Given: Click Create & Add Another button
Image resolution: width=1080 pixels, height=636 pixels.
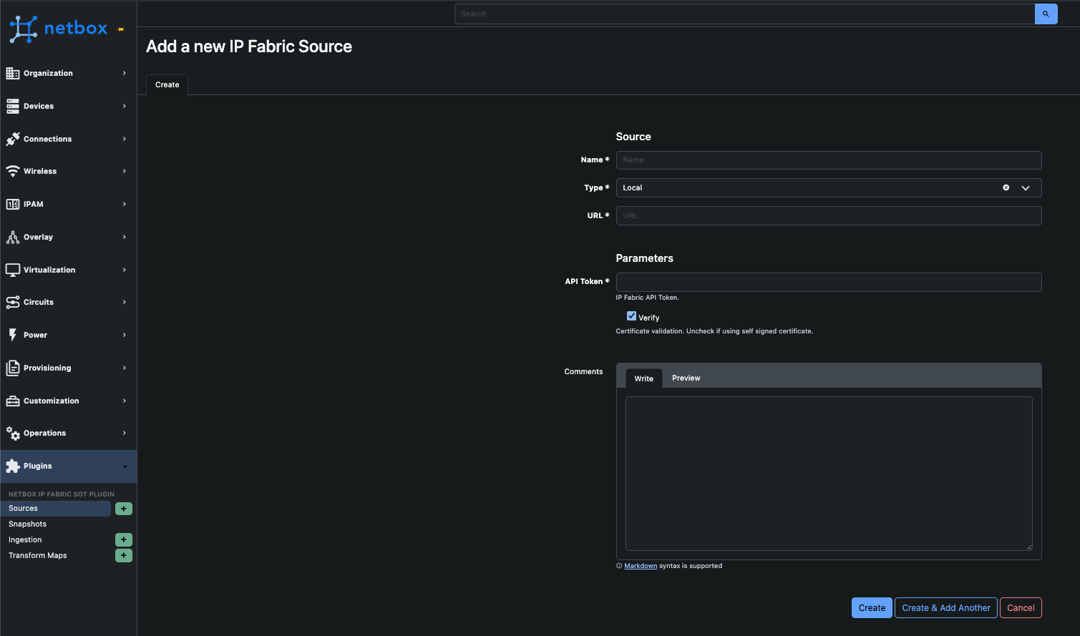Looking at the screenshot, I should 946,607.
